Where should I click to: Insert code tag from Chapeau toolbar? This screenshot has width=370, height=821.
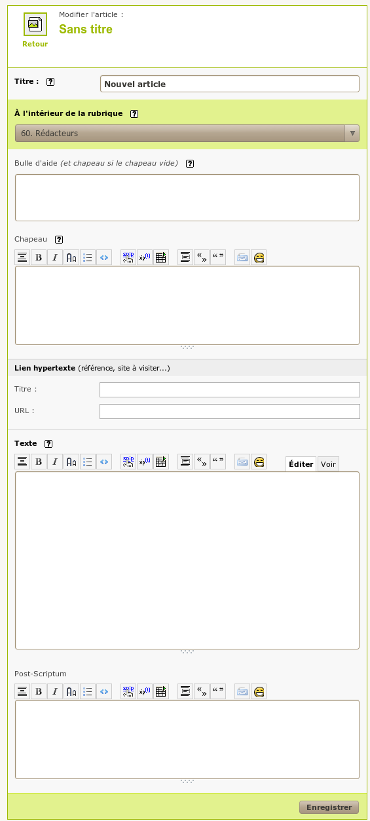pyautogui.click(x=104, y=258)
